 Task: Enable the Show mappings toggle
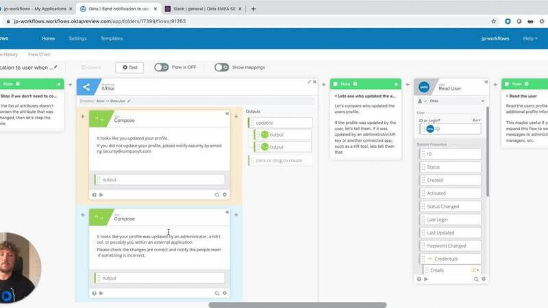(221, 67)
